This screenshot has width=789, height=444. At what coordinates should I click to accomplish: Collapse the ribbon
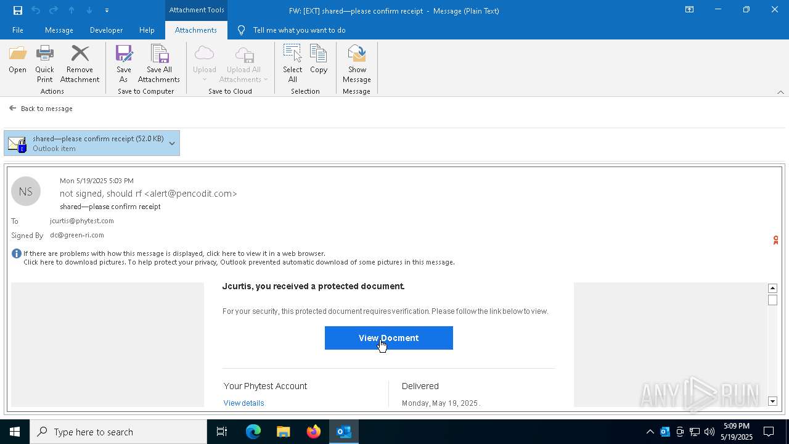click(x=780, y=92)
